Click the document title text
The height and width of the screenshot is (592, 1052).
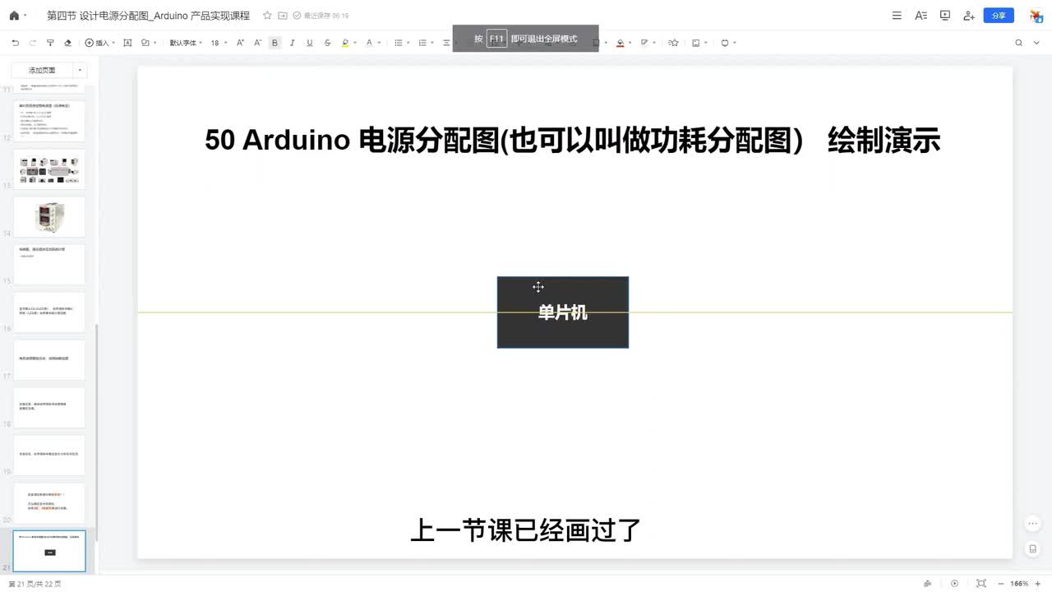(148, 16)
